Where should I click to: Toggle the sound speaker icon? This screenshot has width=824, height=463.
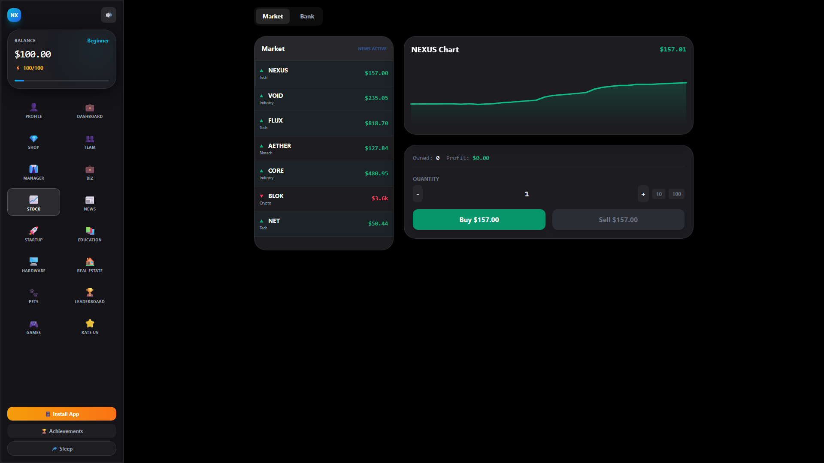[x=109, y=15]
